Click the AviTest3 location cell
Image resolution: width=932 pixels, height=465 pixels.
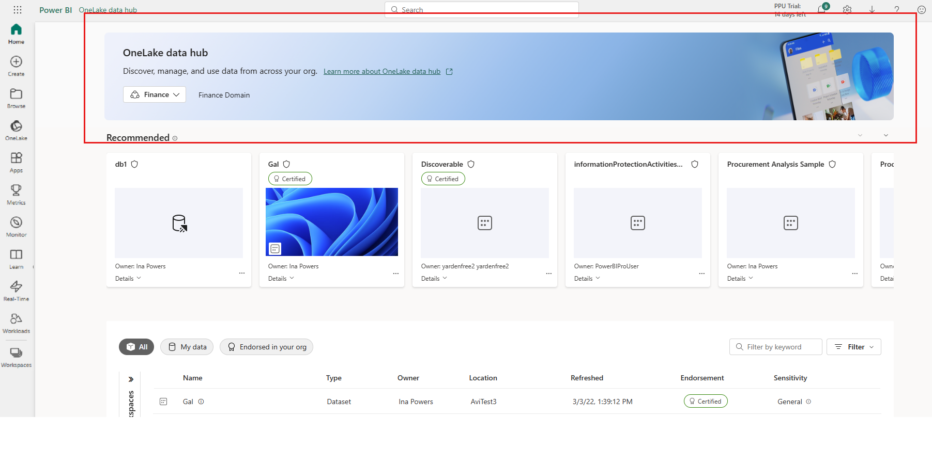click(x=483, y=402)
